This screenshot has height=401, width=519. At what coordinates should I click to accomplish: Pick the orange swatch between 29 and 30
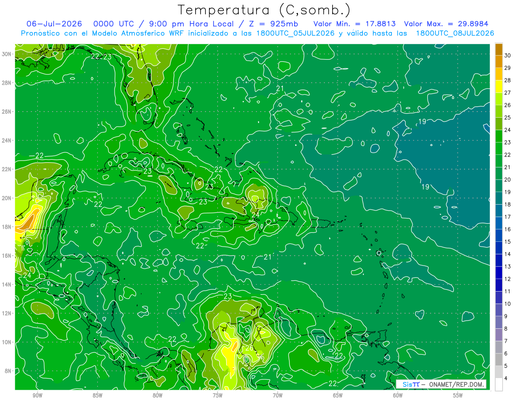point(499,62)
